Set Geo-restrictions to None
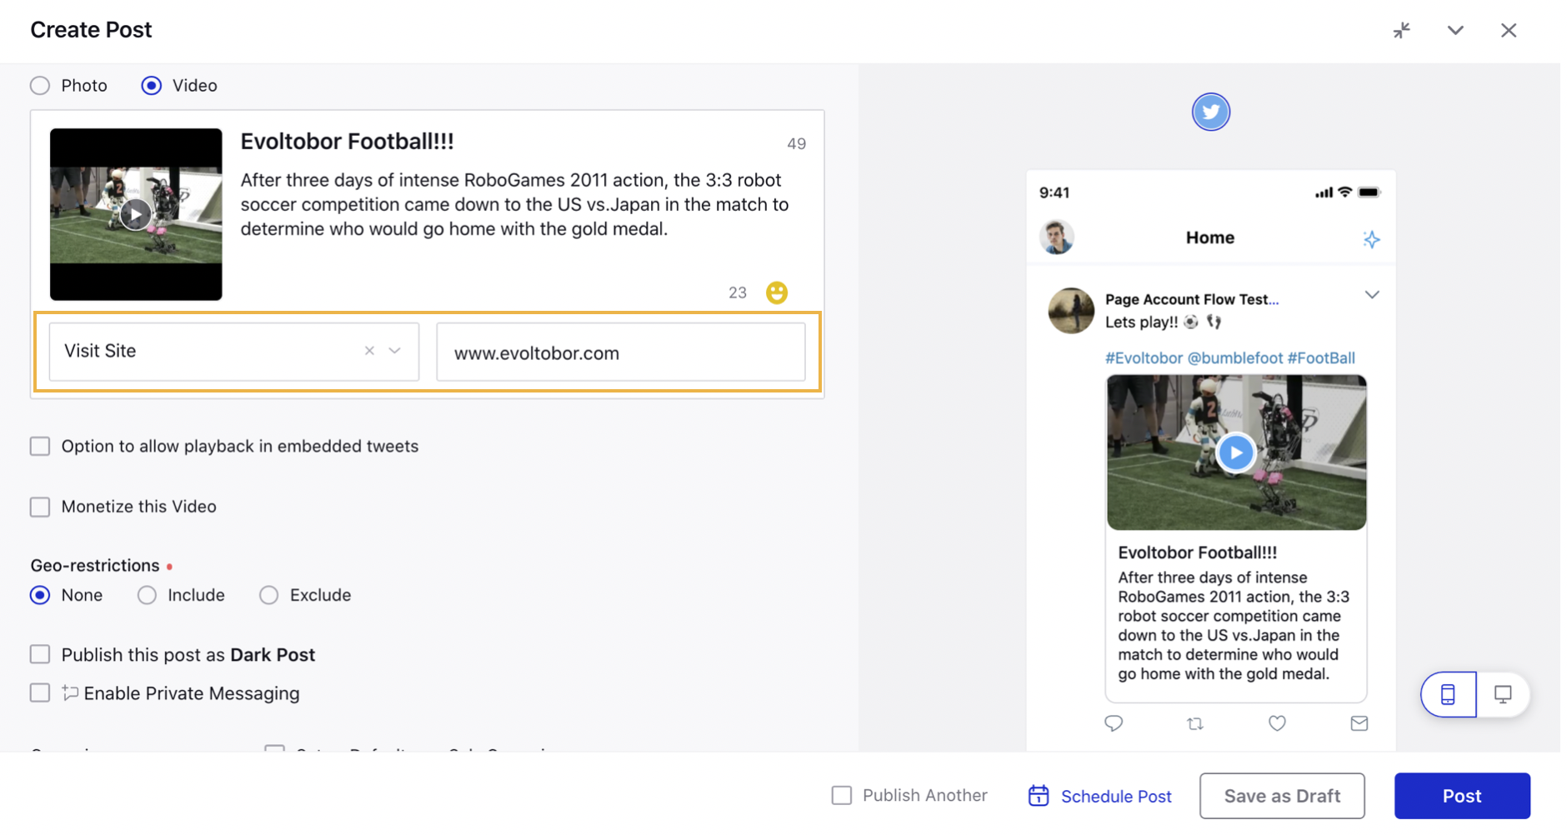Viewport: 1567px width, 835px height. pyautogui.click(x=40, y=595)
